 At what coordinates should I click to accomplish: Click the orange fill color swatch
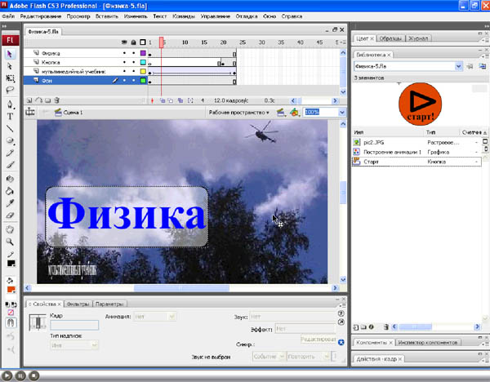(10, 289)
